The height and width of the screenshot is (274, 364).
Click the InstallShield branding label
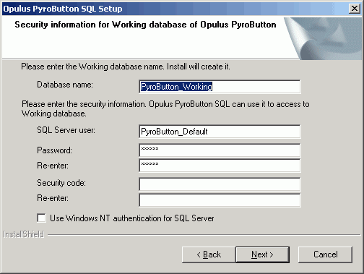click(x=23, y=234)
